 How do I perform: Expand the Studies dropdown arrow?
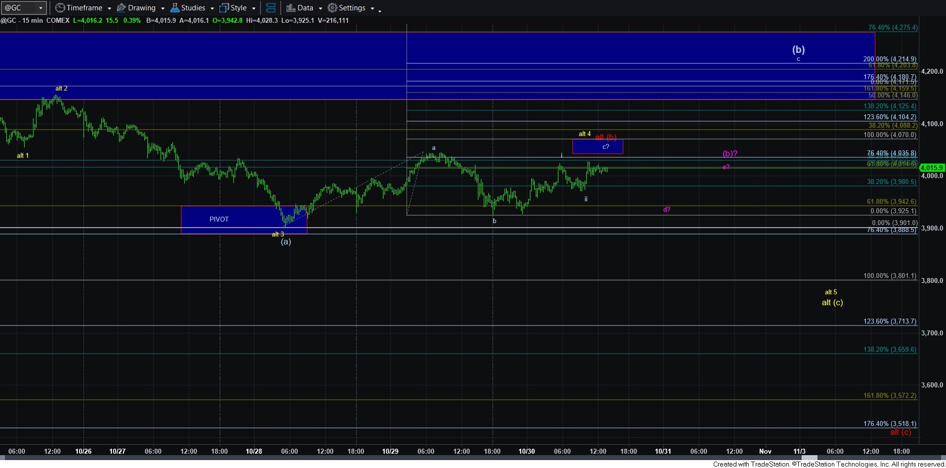212,8
